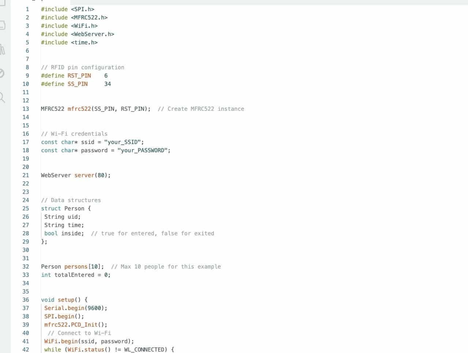Open the Library Manager books icon

(x=2, y=49)
